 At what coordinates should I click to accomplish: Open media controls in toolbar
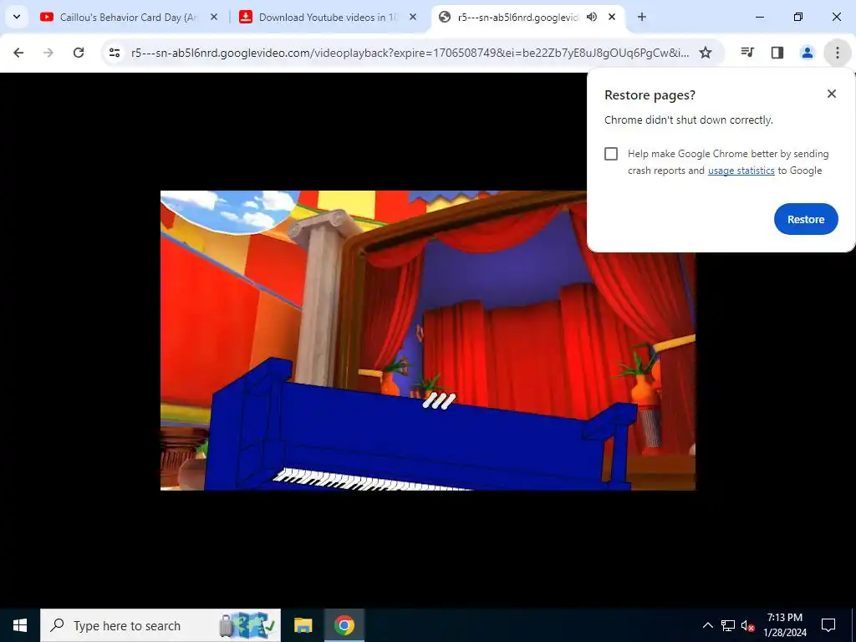(x=747, y=53)
